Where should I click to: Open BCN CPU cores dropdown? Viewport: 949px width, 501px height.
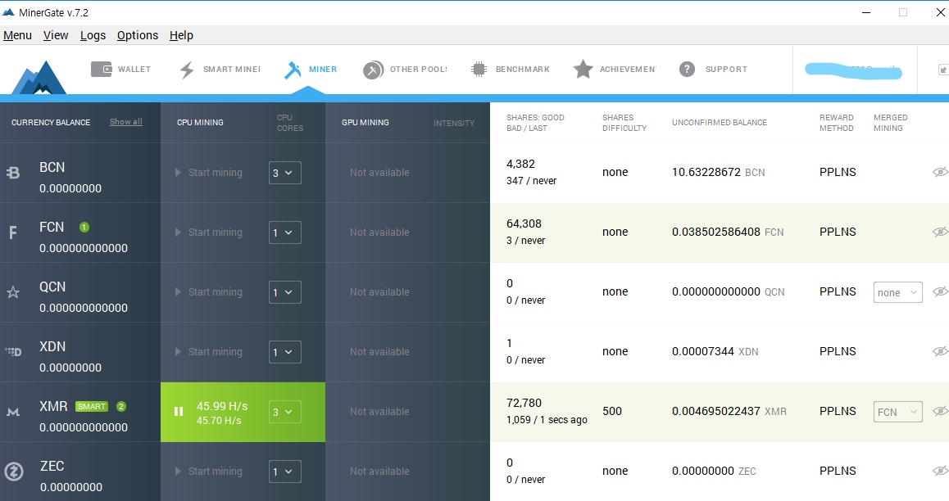tap(285, 173)
